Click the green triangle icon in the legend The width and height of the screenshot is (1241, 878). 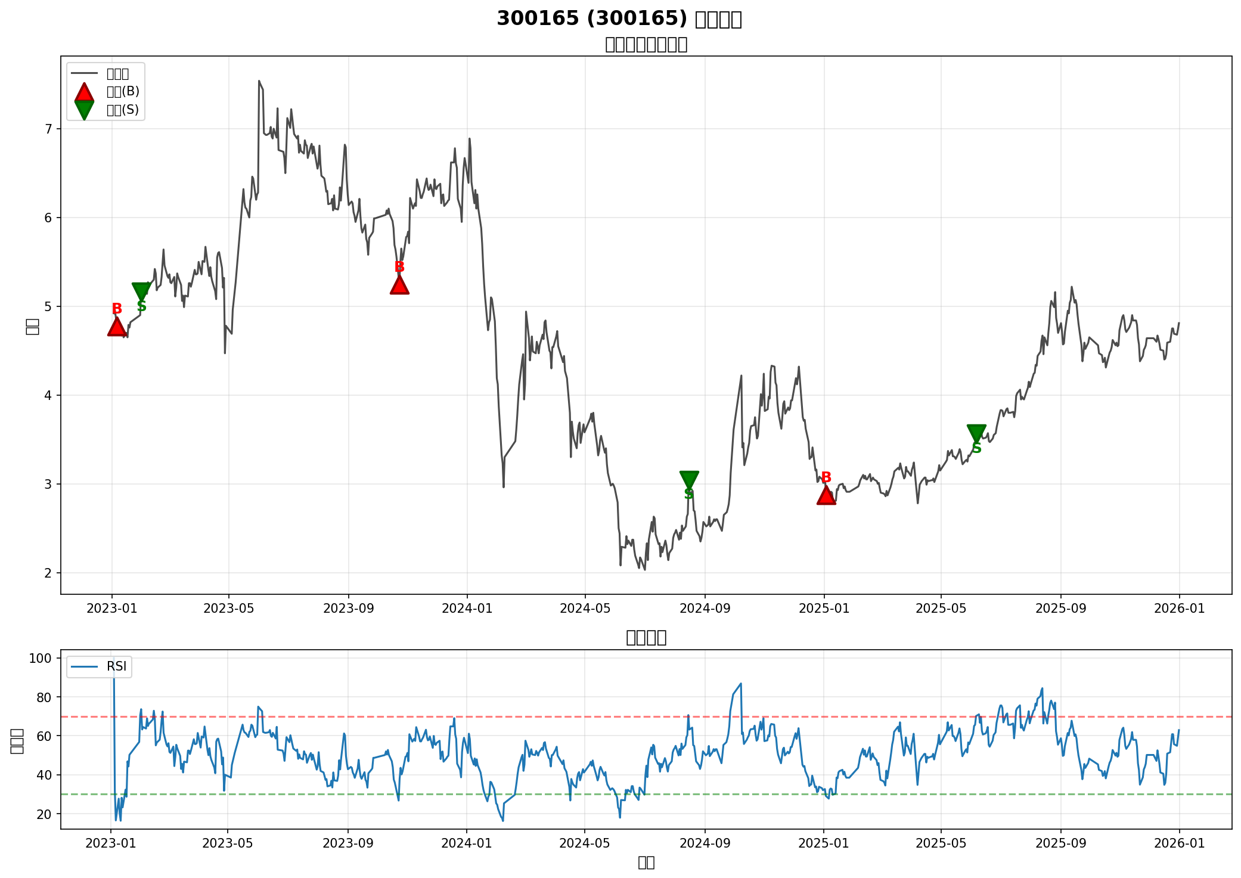point(84,110)
